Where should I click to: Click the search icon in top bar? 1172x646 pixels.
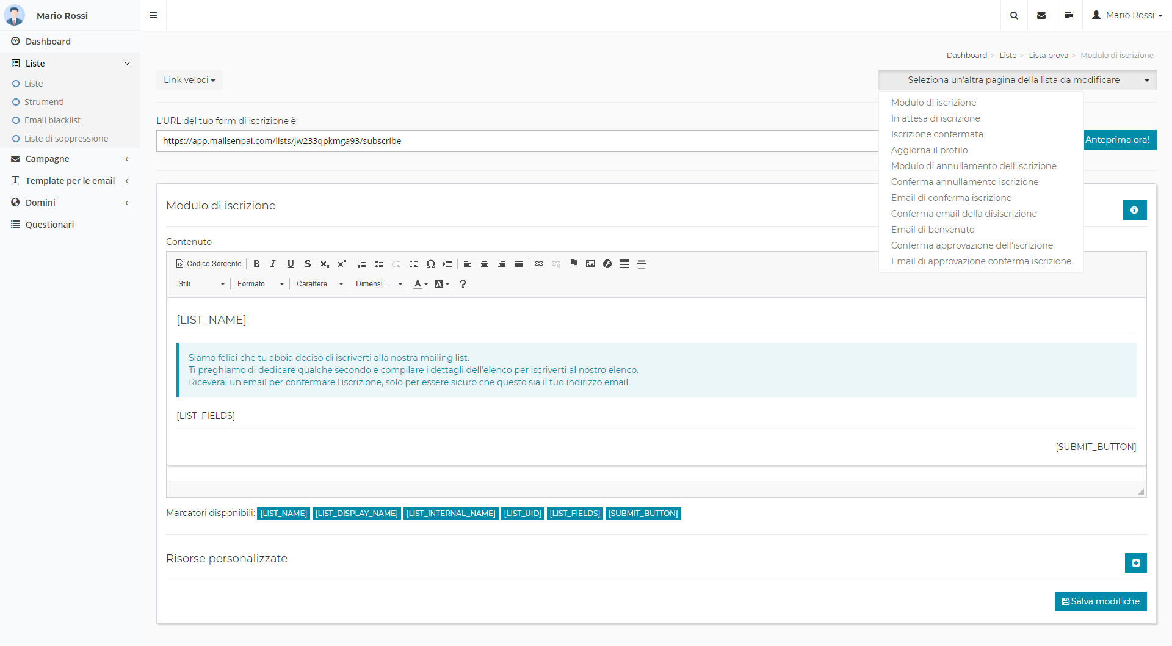click(x=1014, y=15)
